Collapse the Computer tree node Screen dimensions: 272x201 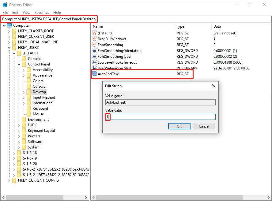pyautogui.click(x=4, y=26)
